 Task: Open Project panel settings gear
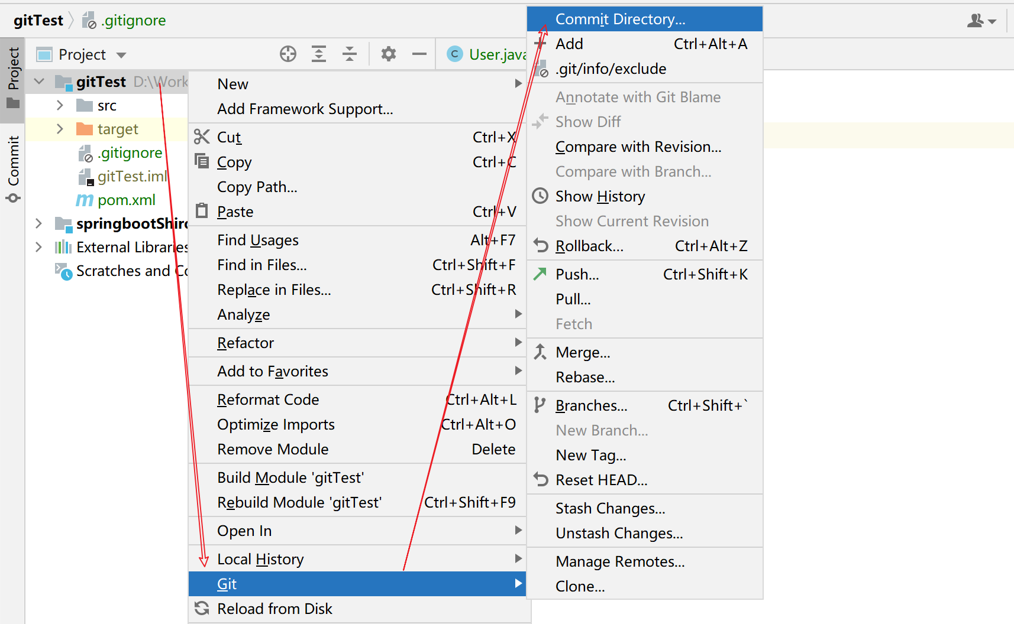388,54
